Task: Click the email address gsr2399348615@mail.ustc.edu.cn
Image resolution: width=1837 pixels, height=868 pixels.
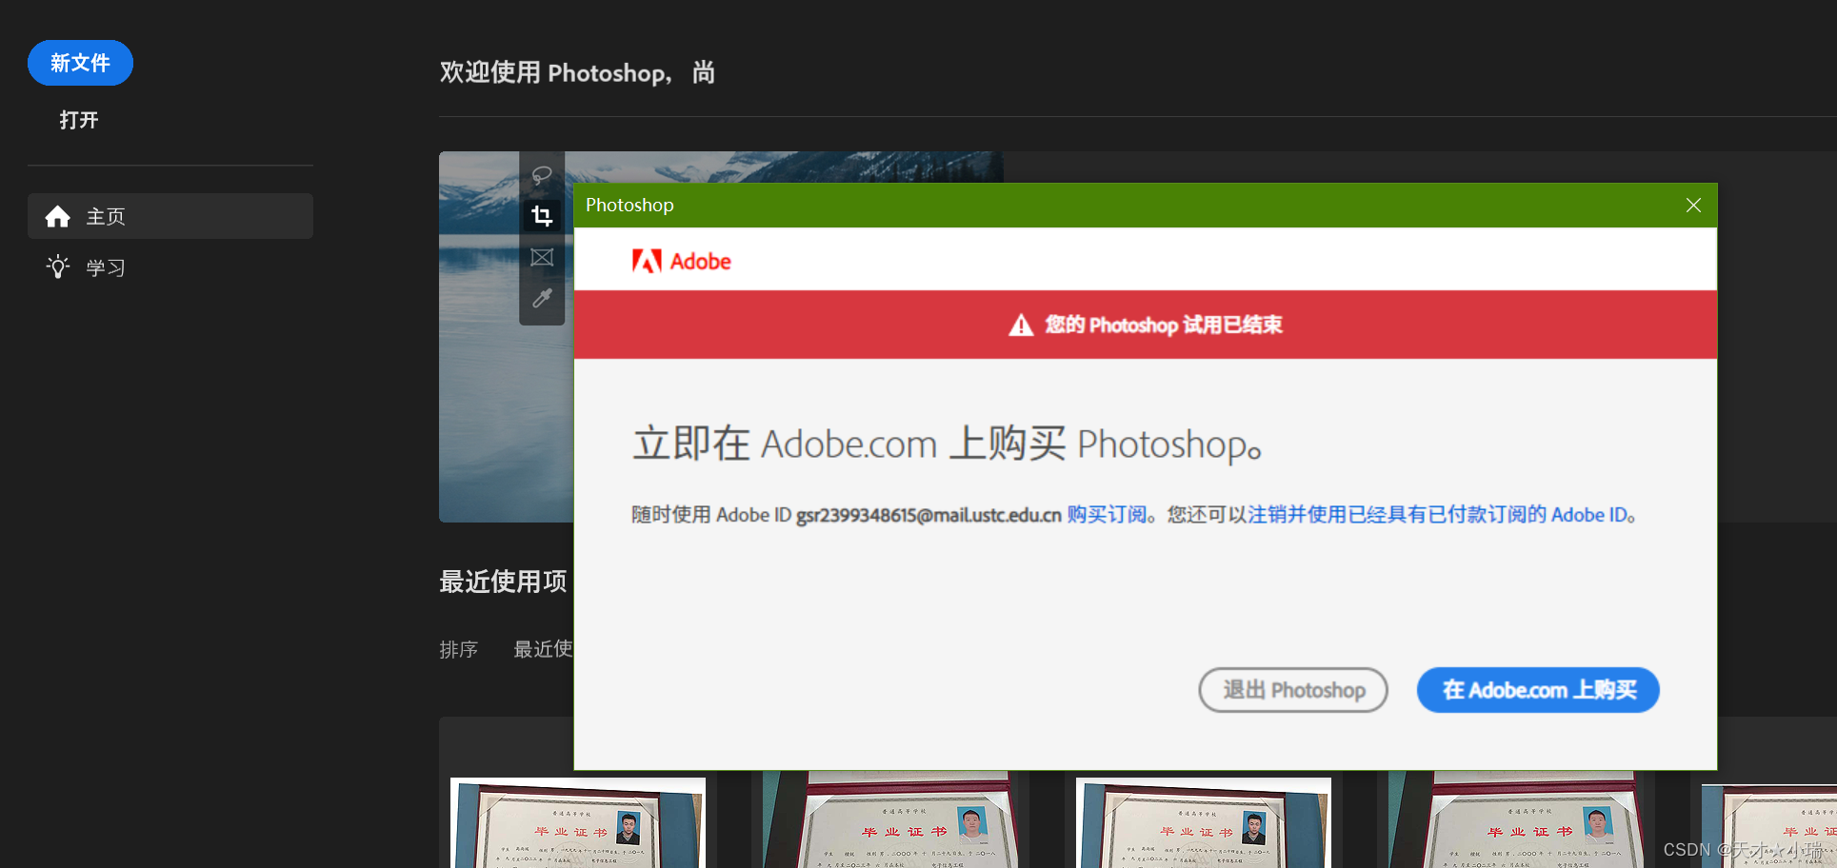Action: point(928,515)
